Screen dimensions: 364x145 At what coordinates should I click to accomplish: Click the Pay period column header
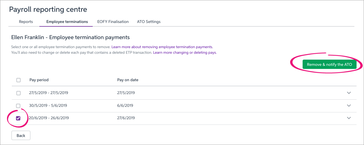[x=39, y=80]
